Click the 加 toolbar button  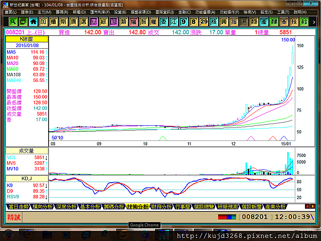tap(43, 21)
